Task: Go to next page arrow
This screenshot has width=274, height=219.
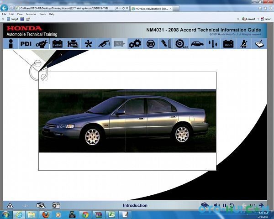Action: [x=261, y=205]
